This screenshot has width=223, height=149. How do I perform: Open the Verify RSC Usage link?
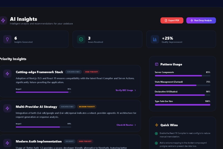126,90
